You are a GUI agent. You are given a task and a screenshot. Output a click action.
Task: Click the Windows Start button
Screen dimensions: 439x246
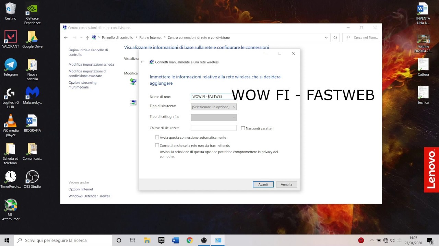[x=7, y=240]
